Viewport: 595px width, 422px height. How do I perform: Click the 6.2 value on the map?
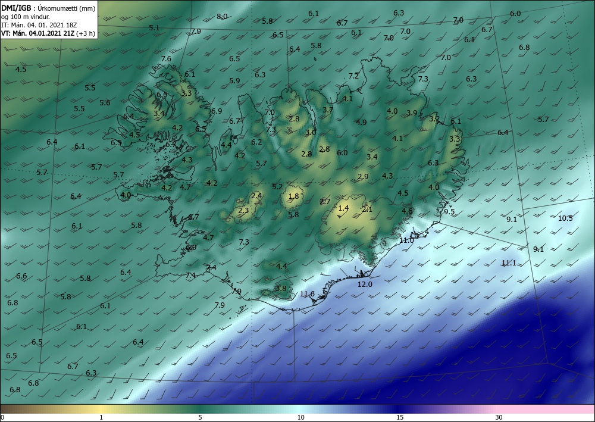(256, 142)
